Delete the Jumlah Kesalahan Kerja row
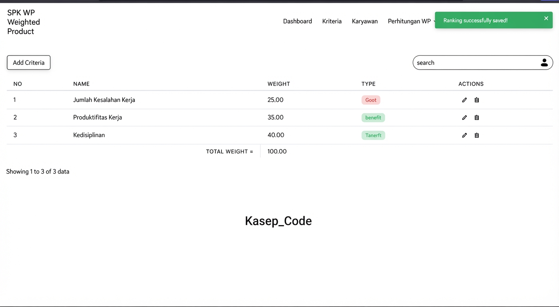This screenshot has width=559, height=307. pyautogui.click(x=477, y=100)
